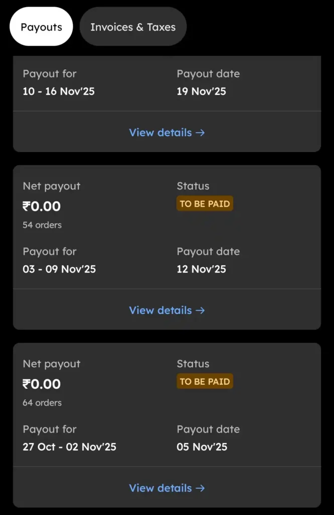The image size is (334, 515).
Task: Click the arrow icon for 12 Nov'25 payout
Action: pyautogui.click(x=200, y=310)
